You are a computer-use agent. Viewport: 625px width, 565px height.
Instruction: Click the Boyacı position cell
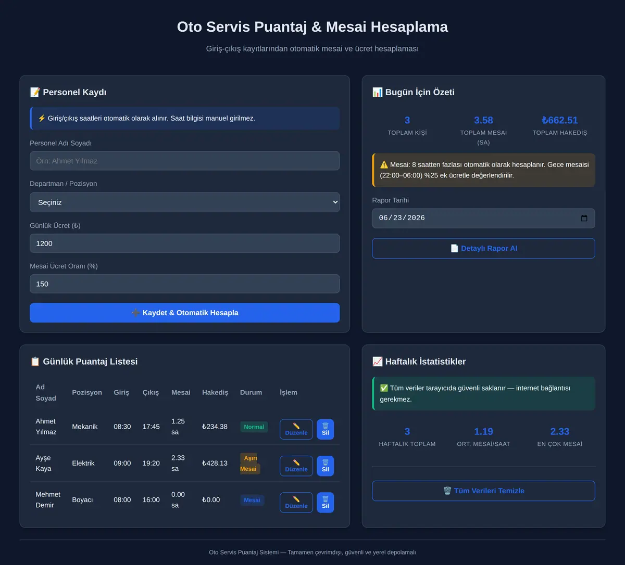coord(82,499)
